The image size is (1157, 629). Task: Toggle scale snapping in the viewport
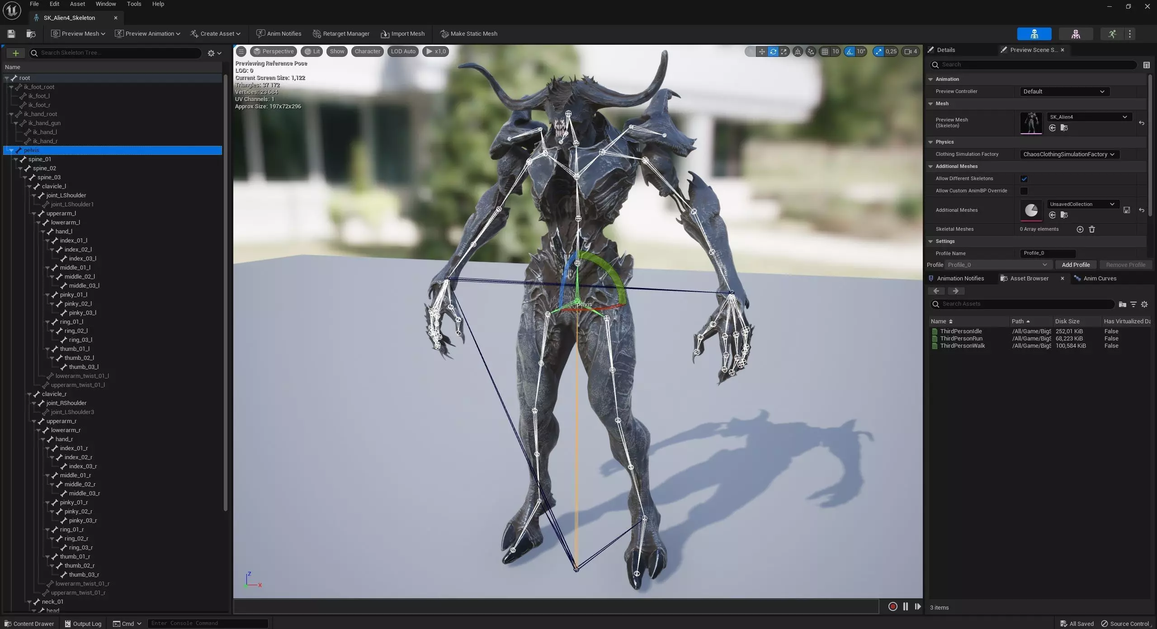click(x=878, y=51)
